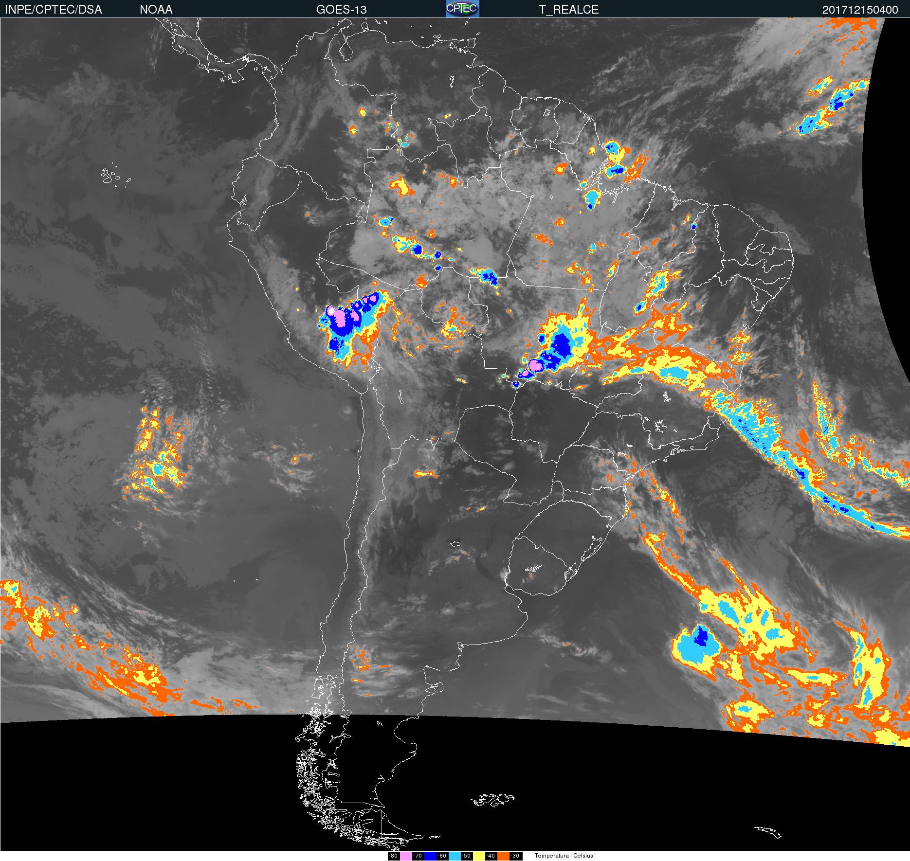Click the T_REALCE product label
This screenshot has height=861, width=910.
tap(568, 10)
